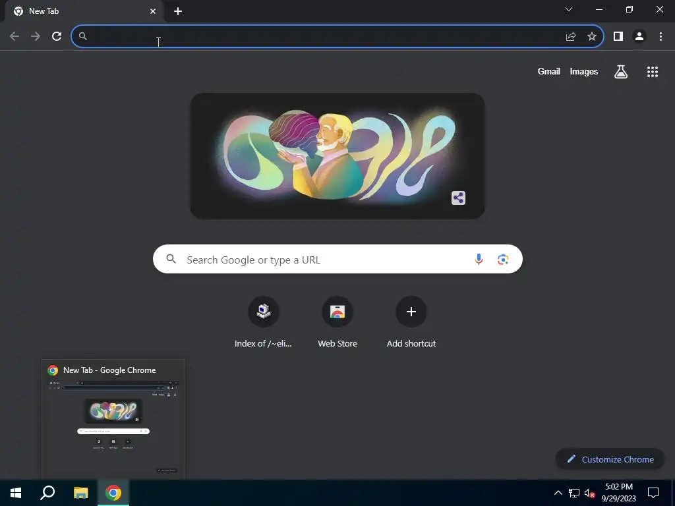
Task: Focus the Search Google or type a URL box
Action: tap(337, 259)
